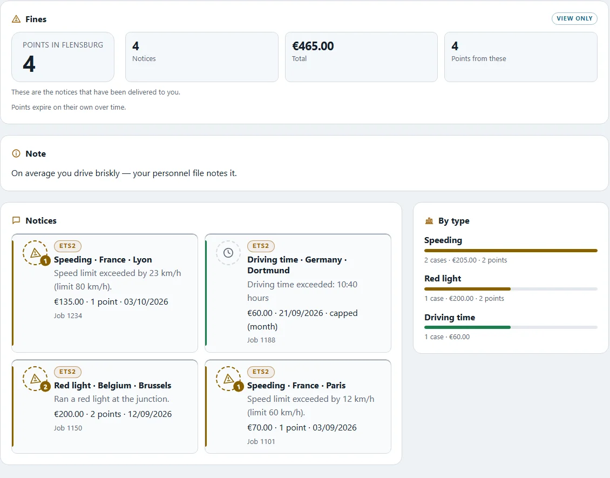Open the Points from these summary card
The image size is (610, 478).
(520, 57)
